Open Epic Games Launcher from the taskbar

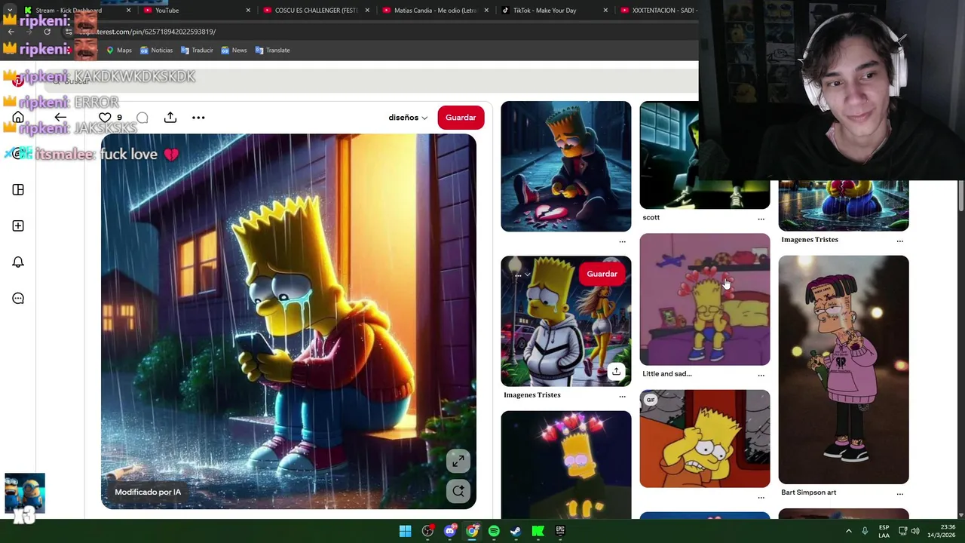560,531
